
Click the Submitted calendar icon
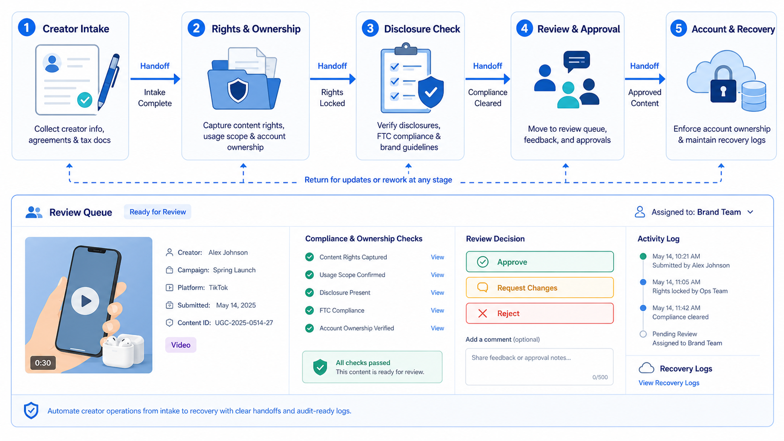pyautogui.click(x=170, y=305)
